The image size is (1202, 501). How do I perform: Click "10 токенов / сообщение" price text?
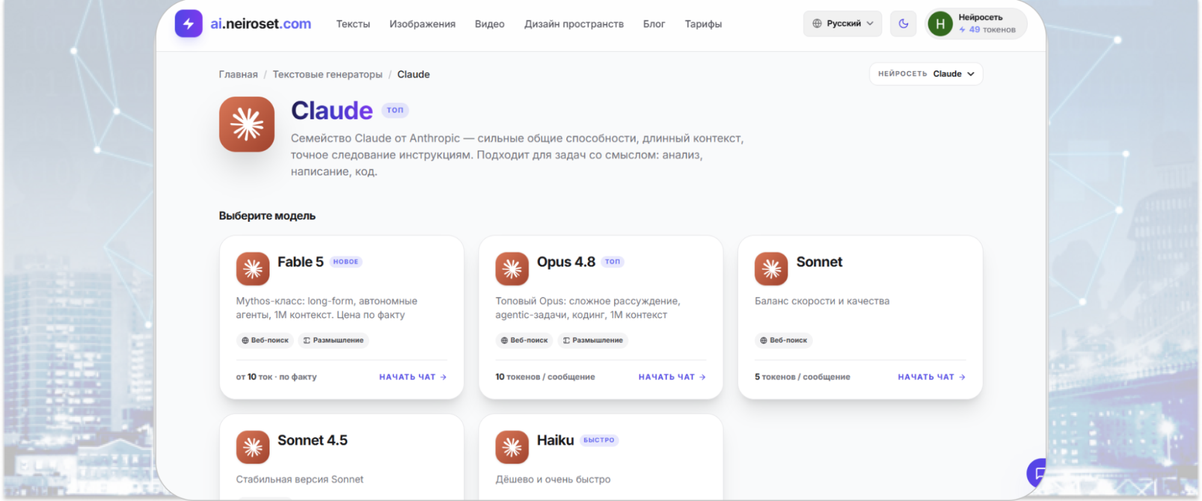[545, 377]
